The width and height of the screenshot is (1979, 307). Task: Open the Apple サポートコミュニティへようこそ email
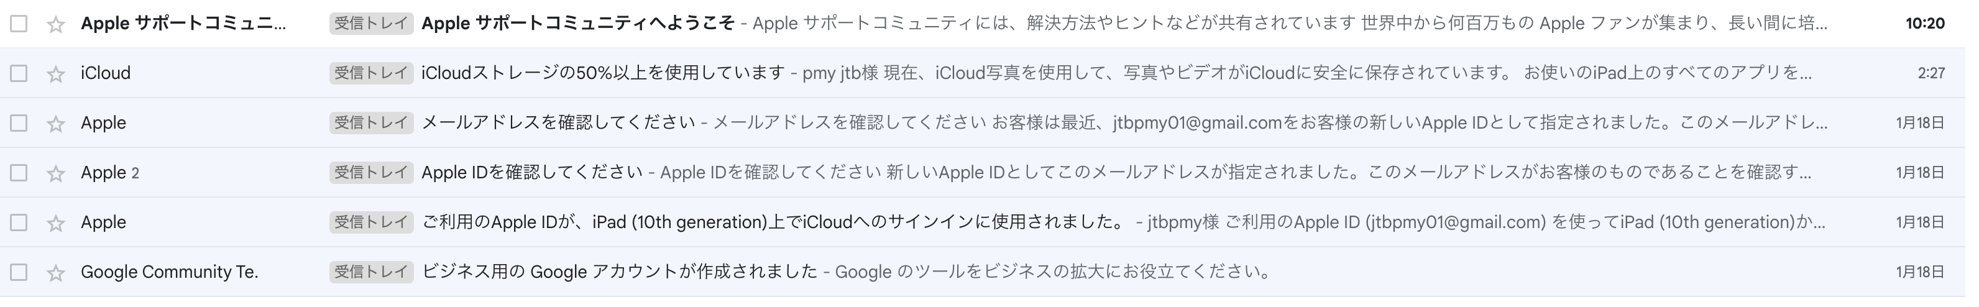click(577, 24)
